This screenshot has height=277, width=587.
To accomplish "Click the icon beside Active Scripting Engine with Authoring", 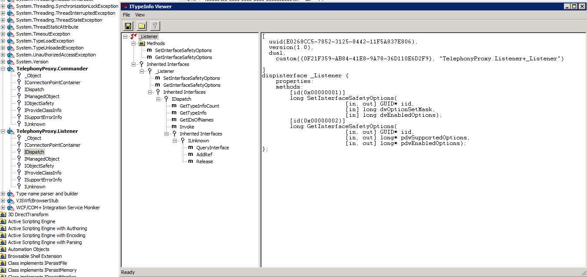I will tap(3, 228).
